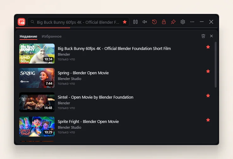Pause the current video playback
233x159 pixels.
point(135,22)
